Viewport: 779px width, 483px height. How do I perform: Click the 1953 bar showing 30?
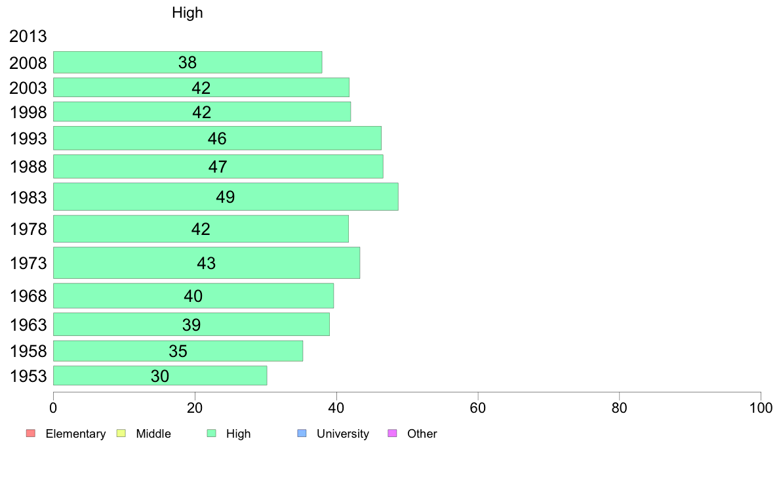pyautogui.click(x=160, y=375)
